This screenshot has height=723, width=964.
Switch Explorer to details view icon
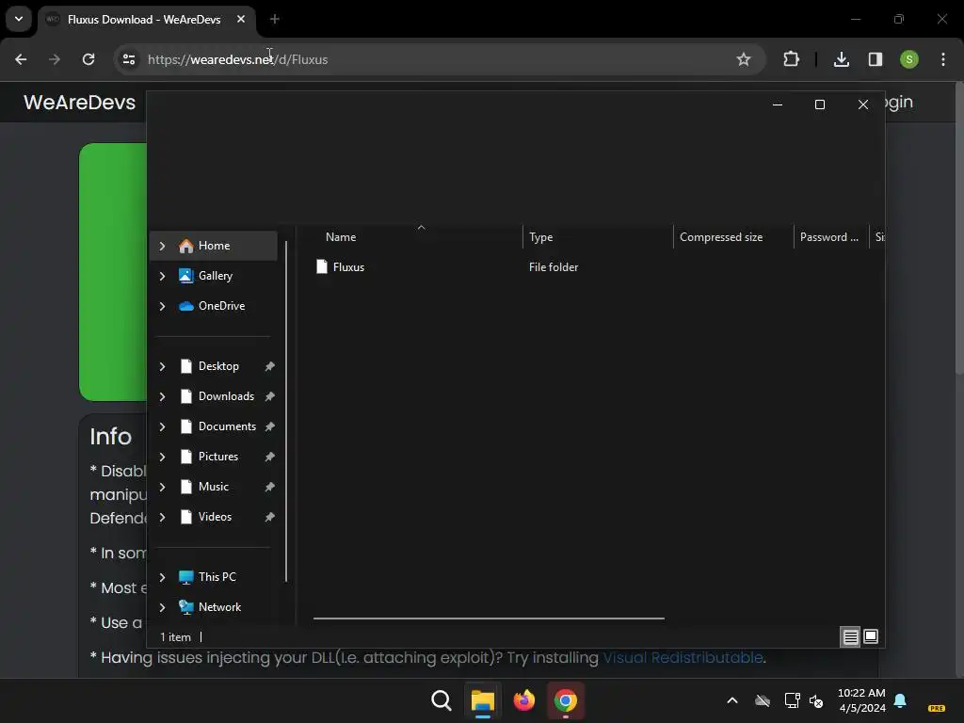[x=850, y=637]
